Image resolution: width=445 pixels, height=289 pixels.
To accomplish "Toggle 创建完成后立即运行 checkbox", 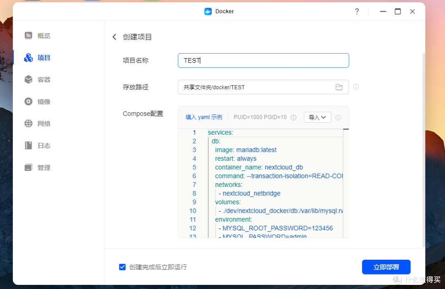I will (122, 267).
